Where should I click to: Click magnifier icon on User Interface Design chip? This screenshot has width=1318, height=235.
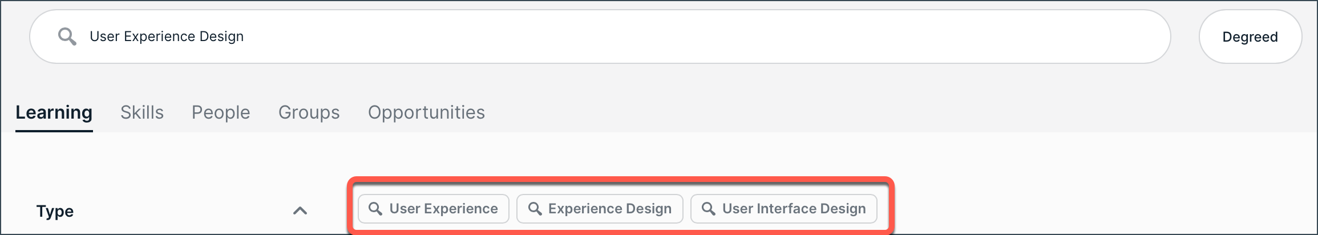coord(708,209)
